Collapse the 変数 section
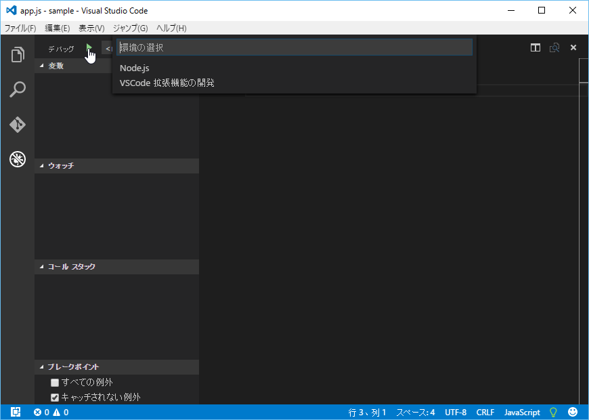 tap(56, 66)
